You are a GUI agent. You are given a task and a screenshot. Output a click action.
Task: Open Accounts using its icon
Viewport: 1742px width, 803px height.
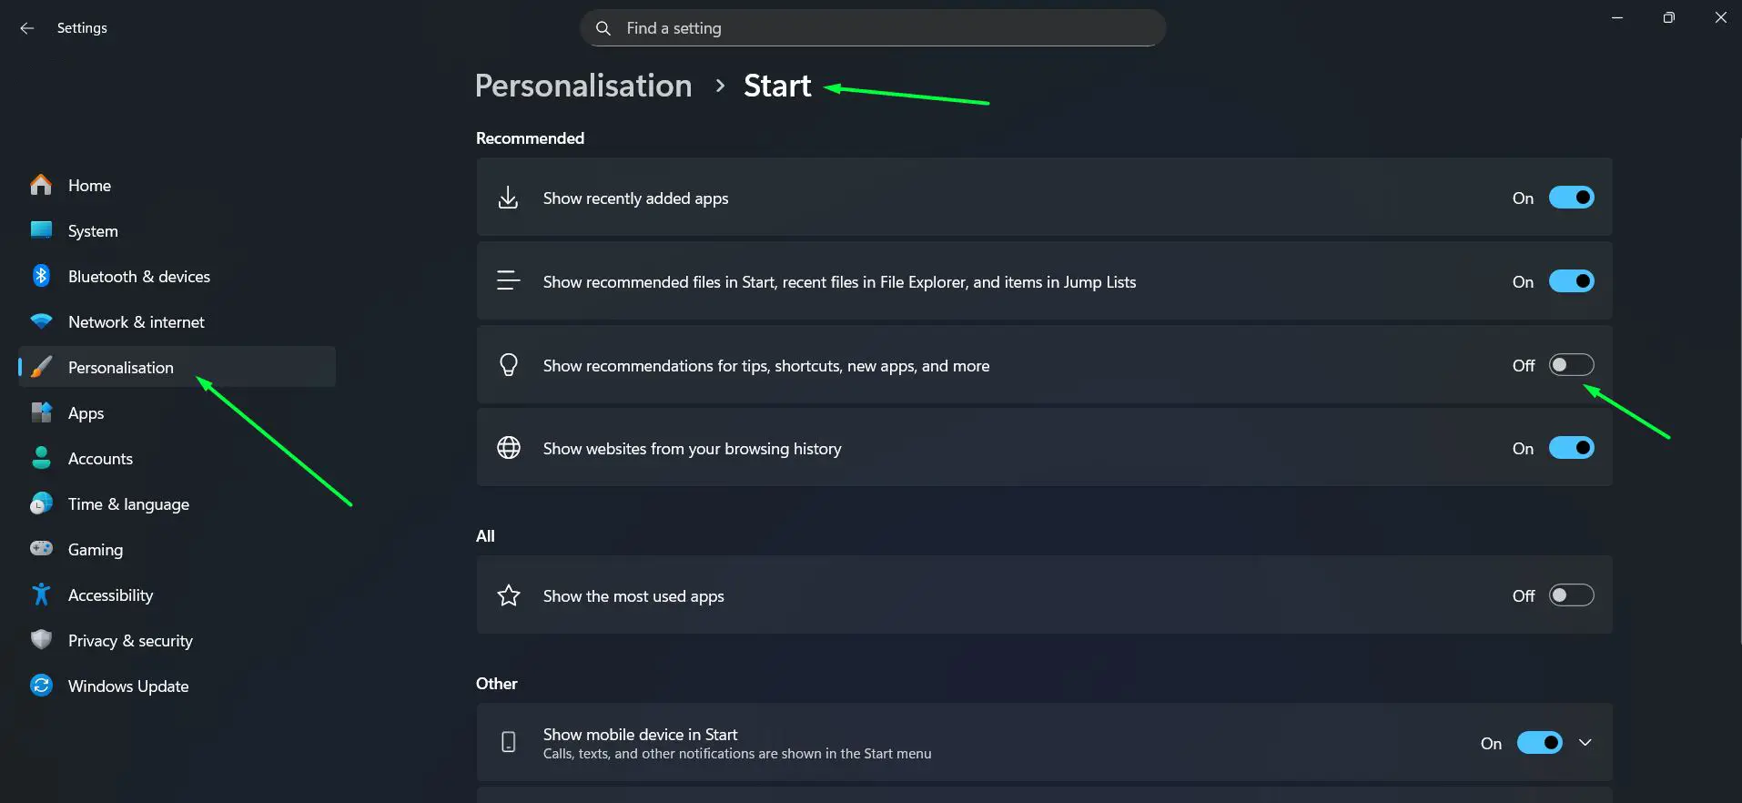[x=41, y=458]
